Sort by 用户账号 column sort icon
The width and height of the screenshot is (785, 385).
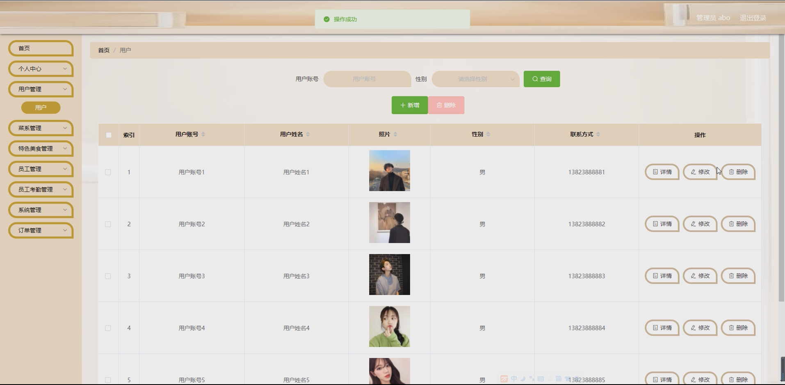click(x=203, y=134)
